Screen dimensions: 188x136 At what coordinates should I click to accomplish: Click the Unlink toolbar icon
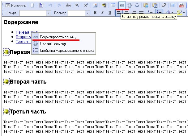[129, 5]
